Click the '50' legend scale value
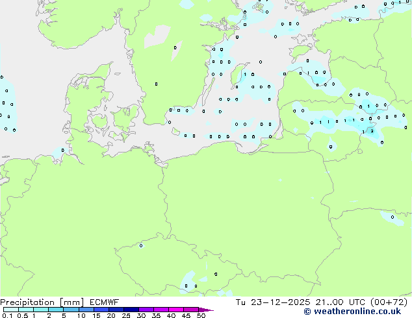The height and width of the screenshot is (318, 412). 201,315
